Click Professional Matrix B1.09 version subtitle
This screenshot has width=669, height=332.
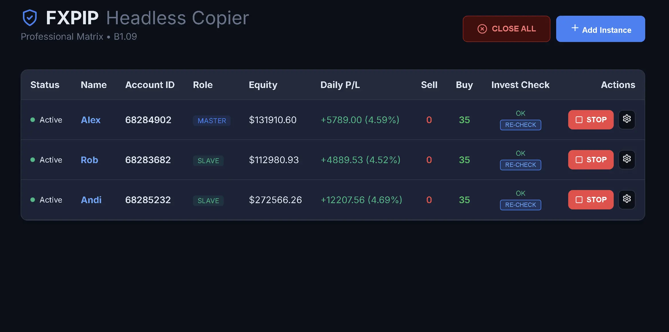point(79,37)
